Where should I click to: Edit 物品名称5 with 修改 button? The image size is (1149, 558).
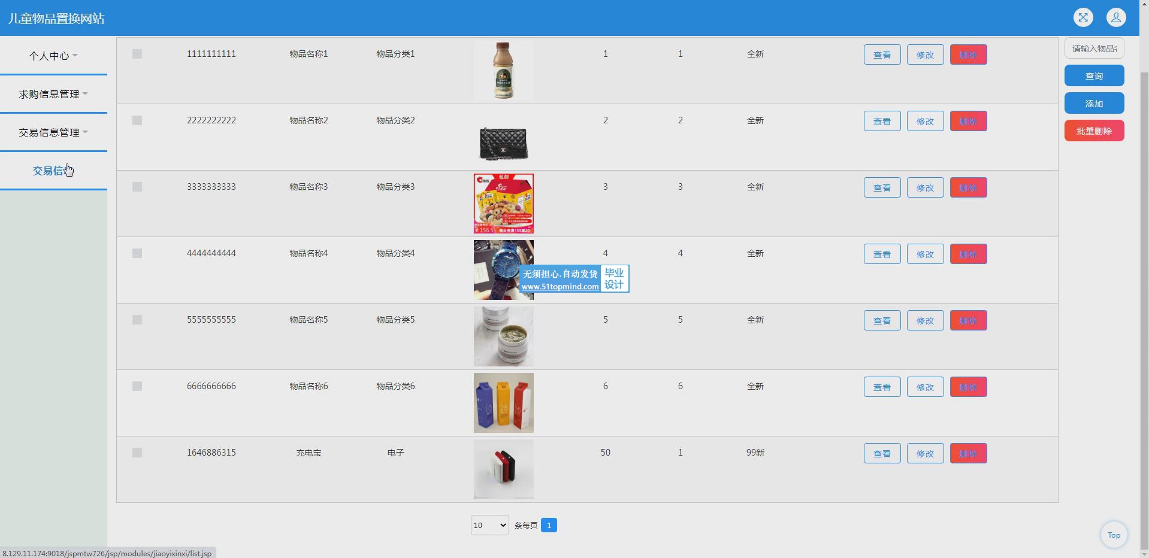pos(925,320)
